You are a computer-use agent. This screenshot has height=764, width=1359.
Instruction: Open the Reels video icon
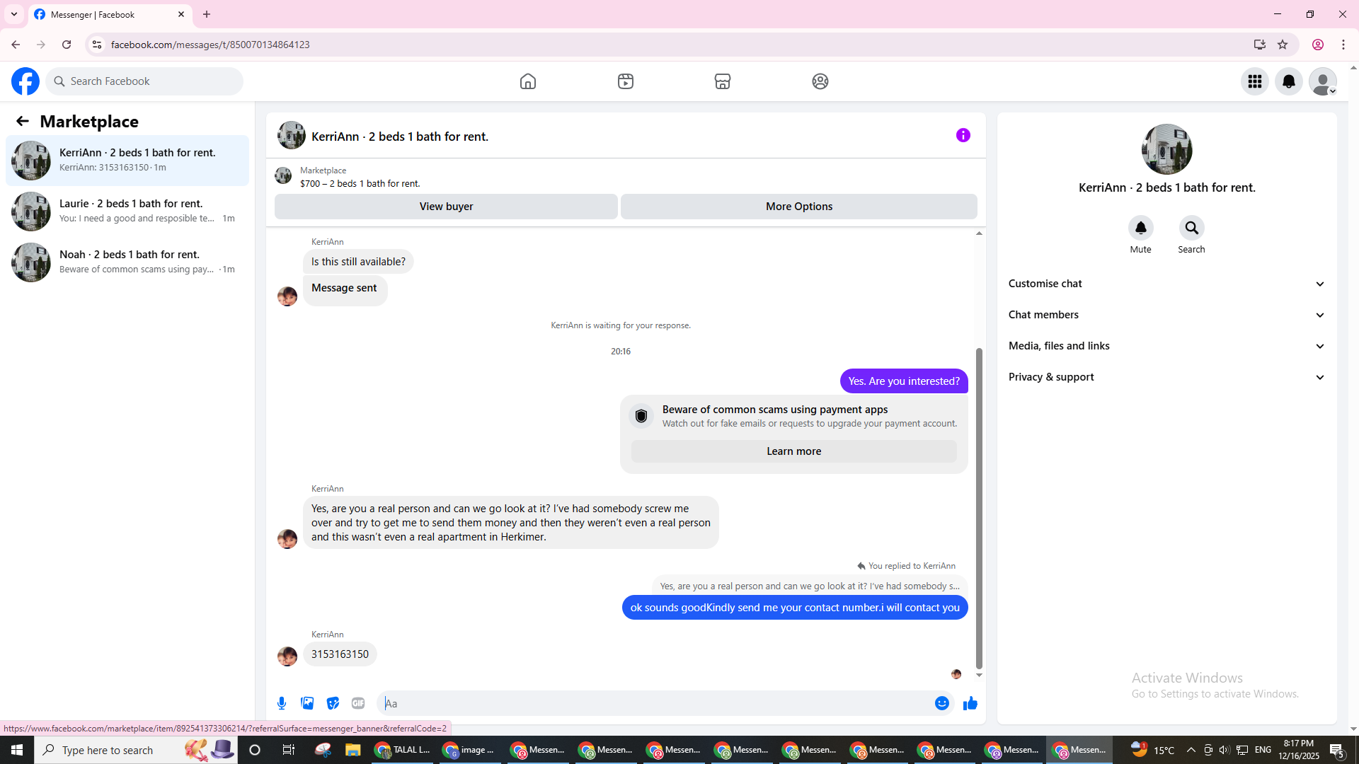coord(626,81)
